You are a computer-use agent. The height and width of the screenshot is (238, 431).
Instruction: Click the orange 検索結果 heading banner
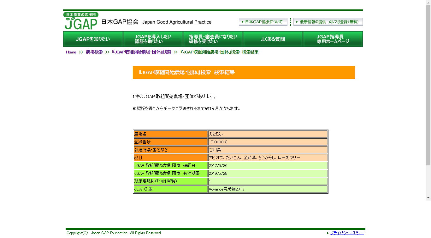coord(244,72)
